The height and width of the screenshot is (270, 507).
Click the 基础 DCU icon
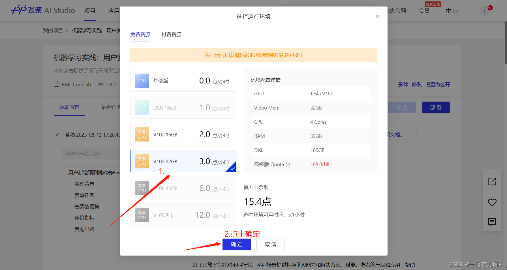tap(142, 108)
